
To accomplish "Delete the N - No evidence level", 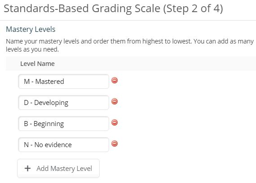I will pos(115,144).
